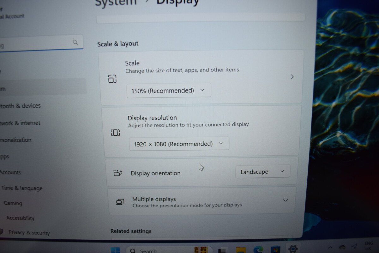The width and height of the screenshot is (379, 253).
Task: Click "Change the size of text, apps" description
Action: click(182, 70)
